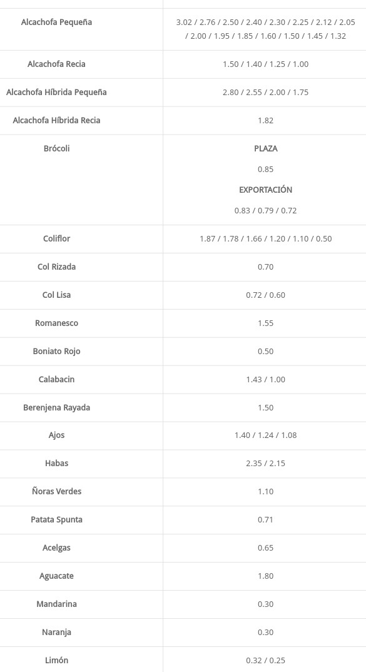Select the Col Lisa prices 0.72 / 0.60

(x=265, y=295)
